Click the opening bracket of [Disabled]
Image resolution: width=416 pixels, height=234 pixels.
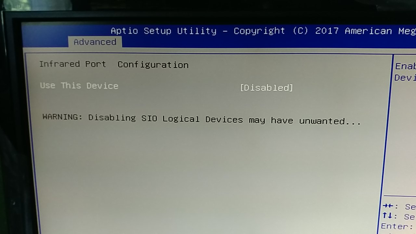pos(242,88)
